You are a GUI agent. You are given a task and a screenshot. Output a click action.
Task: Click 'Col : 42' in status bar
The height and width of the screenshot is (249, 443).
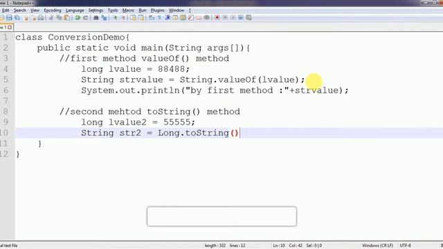coord(296,246)
